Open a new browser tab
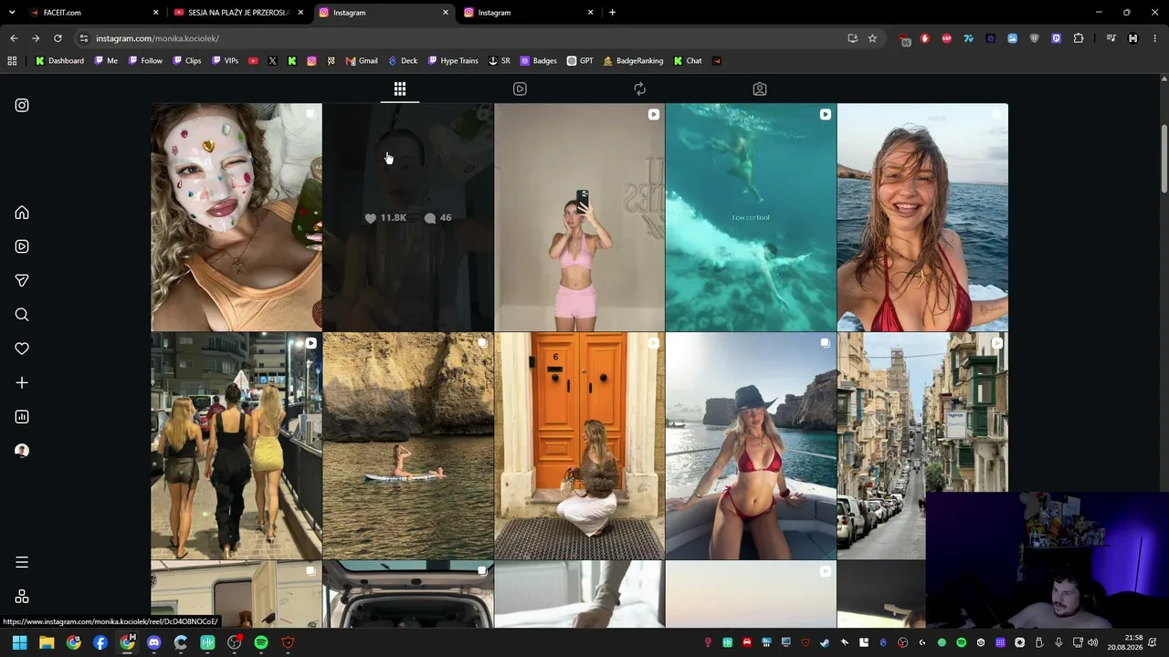 click(x=612, y=13)
